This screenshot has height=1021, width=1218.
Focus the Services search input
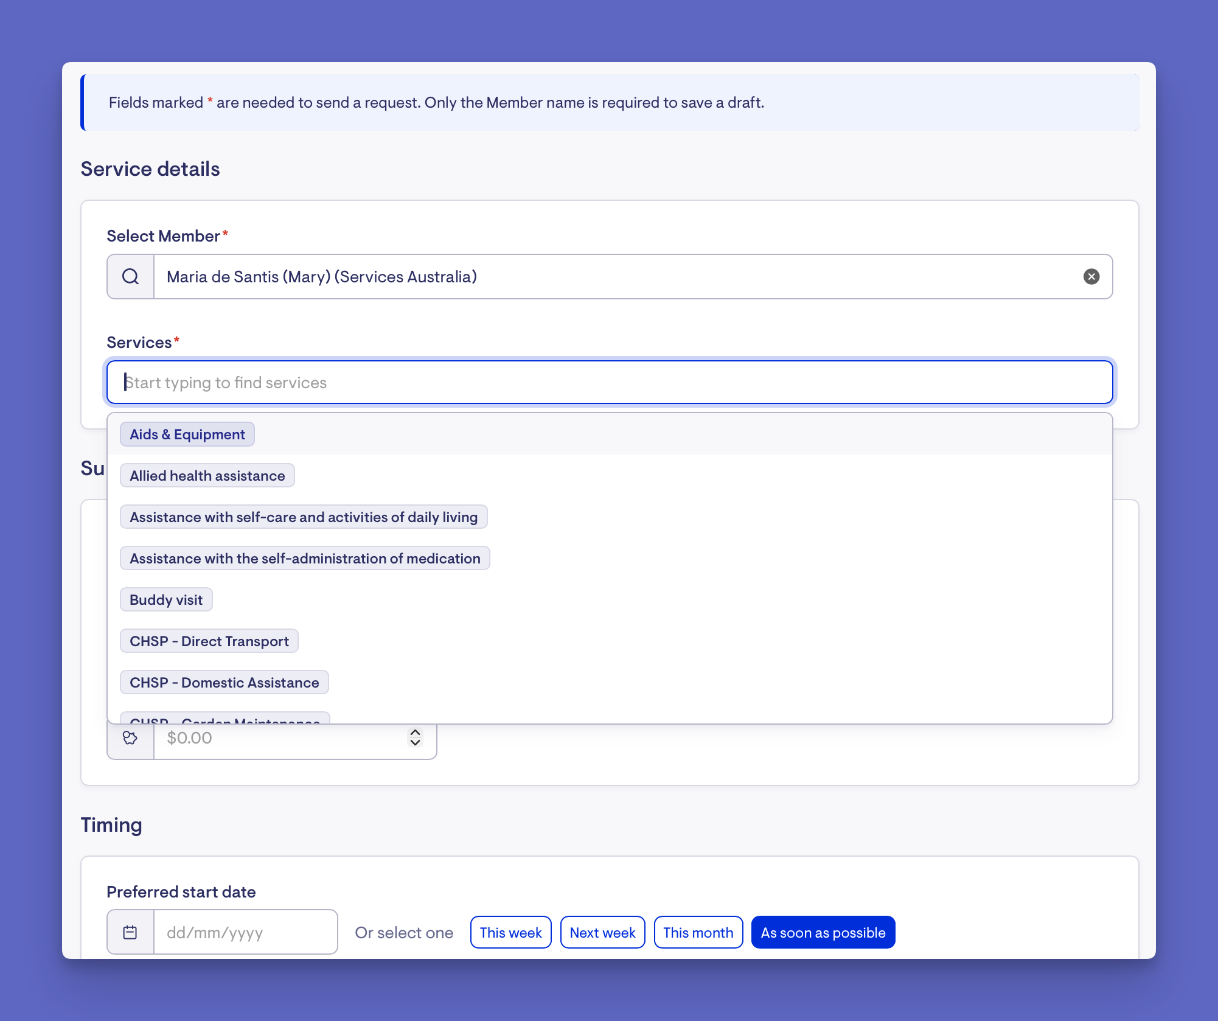[610, 382]
